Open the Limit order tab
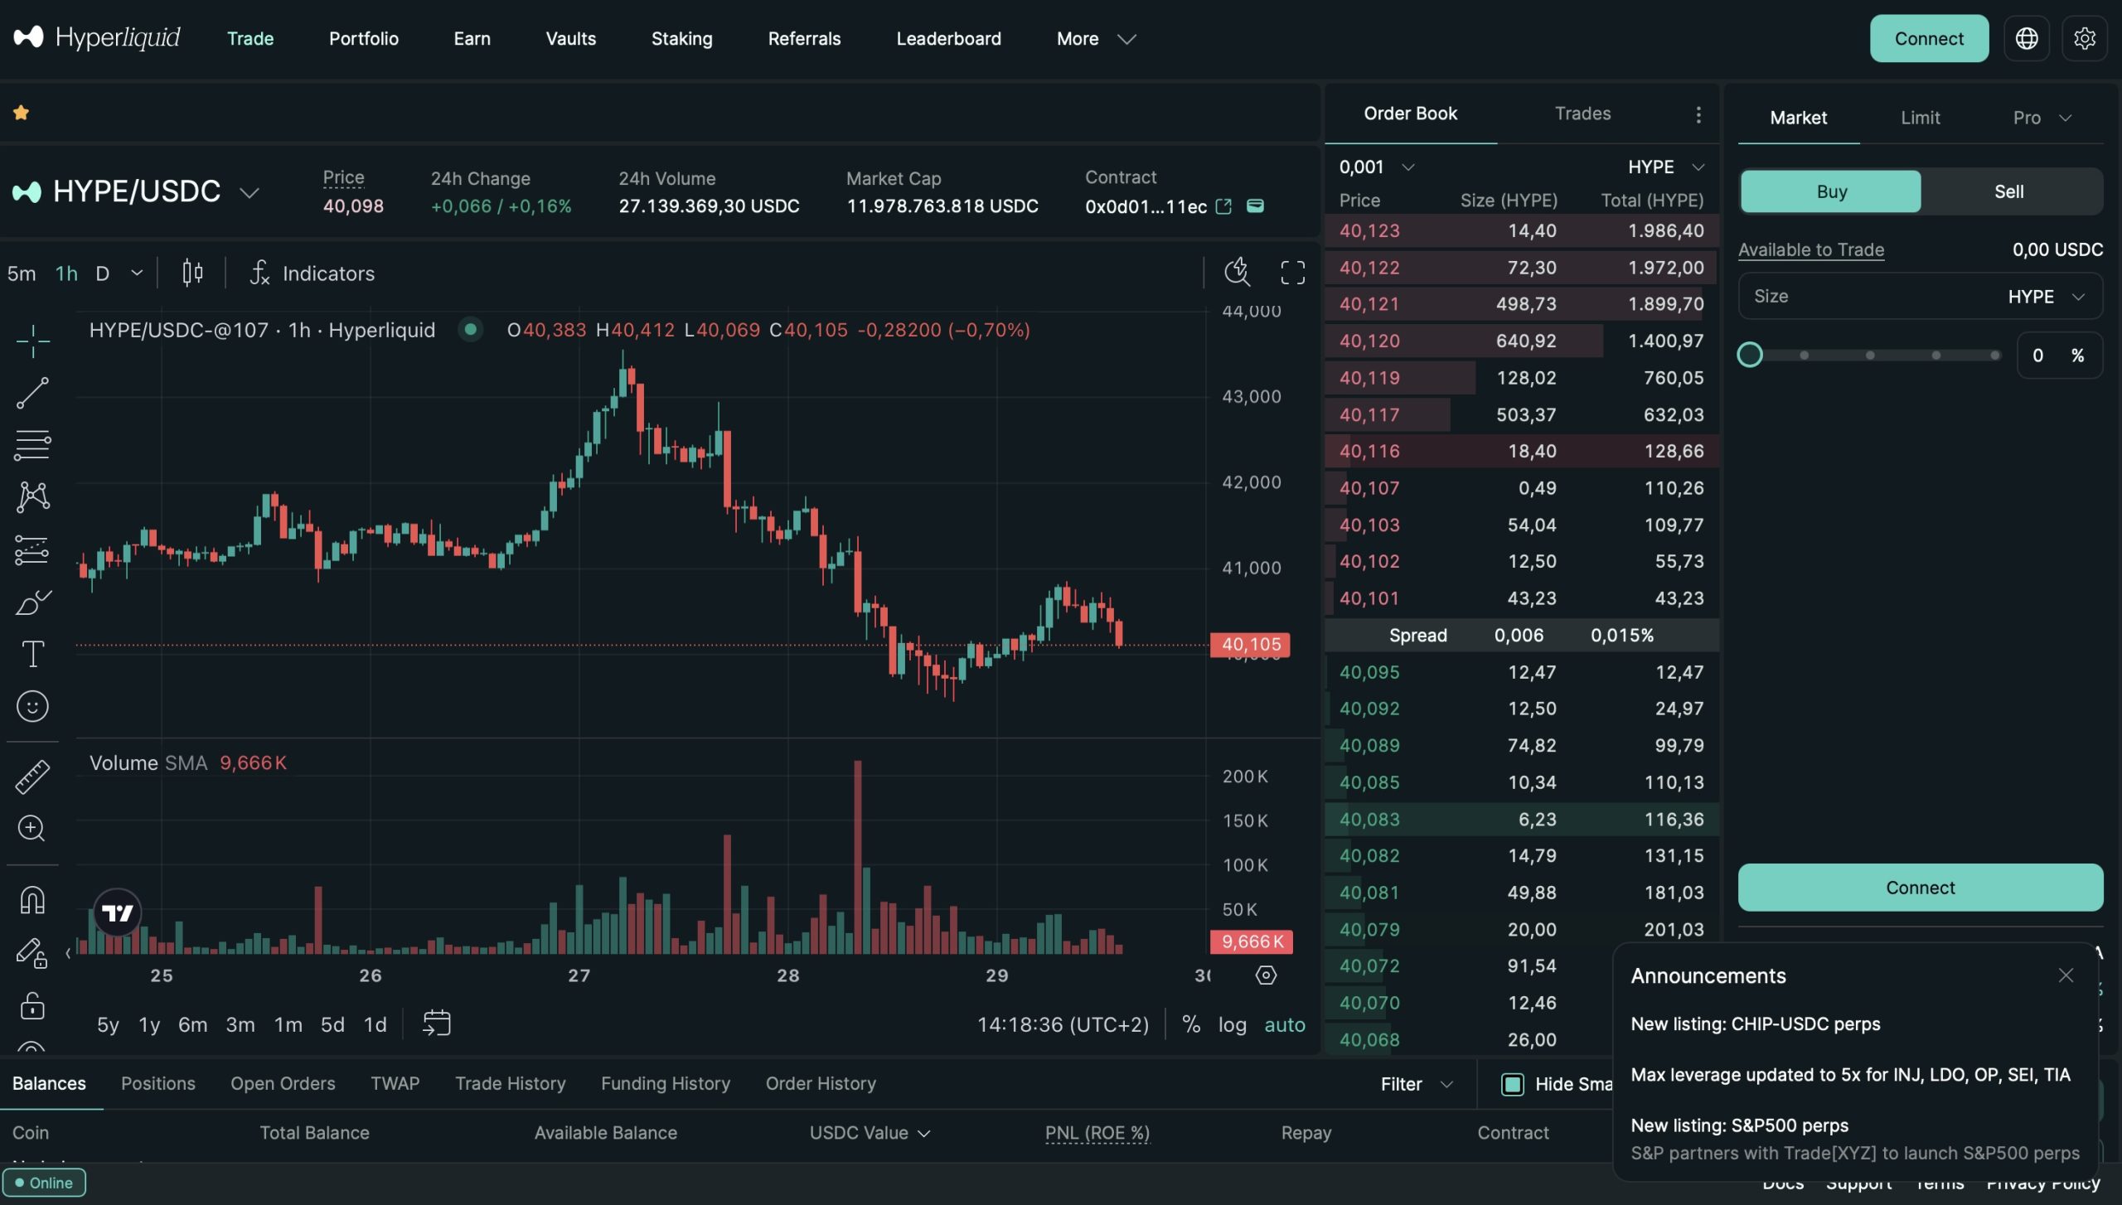2122x1205 pixels. 1920,118
